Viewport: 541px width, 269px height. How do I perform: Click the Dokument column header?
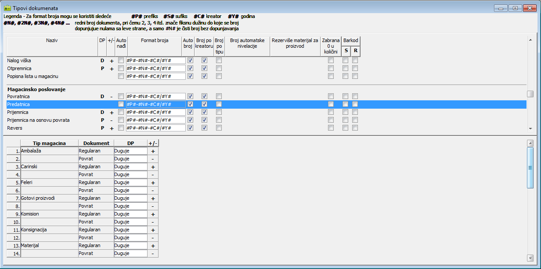(96, 143)
